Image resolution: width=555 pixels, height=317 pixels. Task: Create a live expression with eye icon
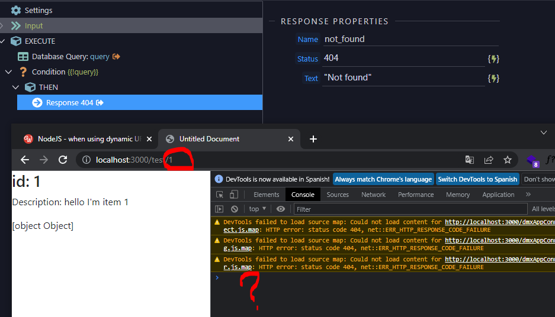point(281,209)
